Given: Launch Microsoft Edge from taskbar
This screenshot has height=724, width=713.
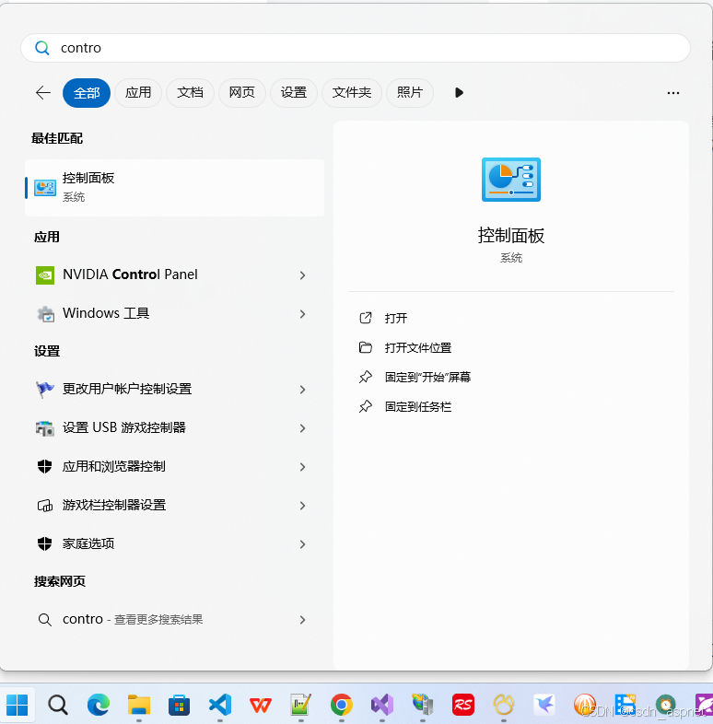Looking at the screenshot, I should pos(99,705).
